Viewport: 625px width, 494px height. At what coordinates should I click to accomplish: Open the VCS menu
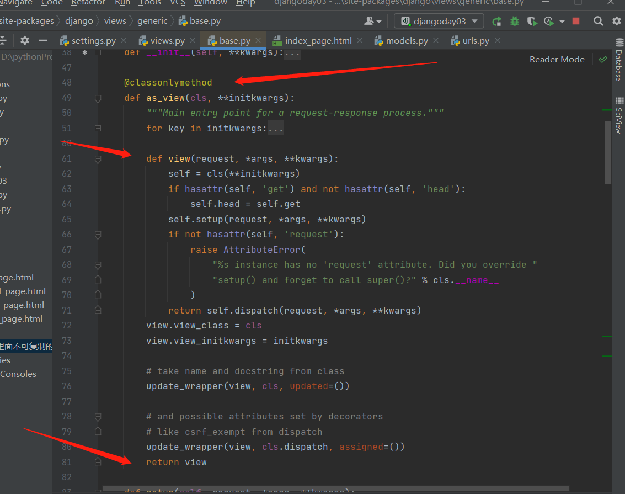178,2
